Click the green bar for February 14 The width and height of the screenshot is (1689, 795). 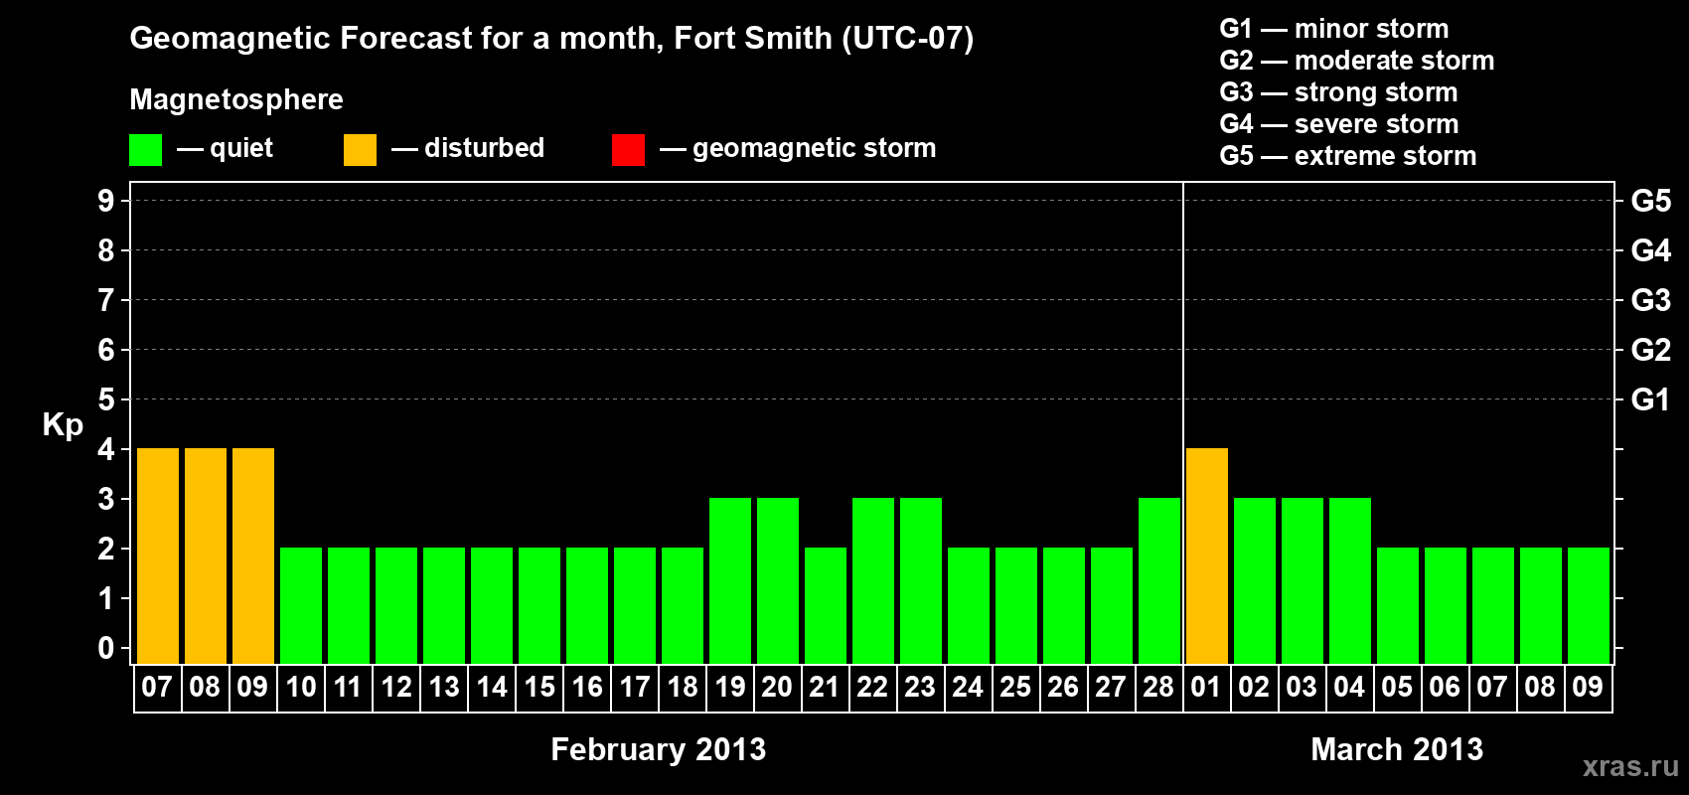492,605
